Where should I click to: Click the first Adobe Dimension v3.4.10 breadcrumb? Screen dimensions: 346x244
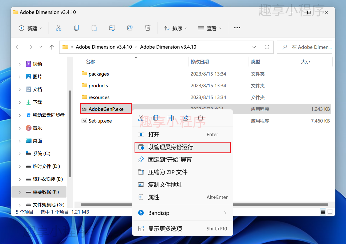tap(104, 47)
